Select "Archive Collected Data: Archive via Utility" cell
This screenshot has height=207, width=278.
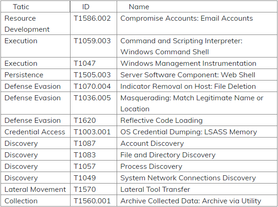click(190, 201)
